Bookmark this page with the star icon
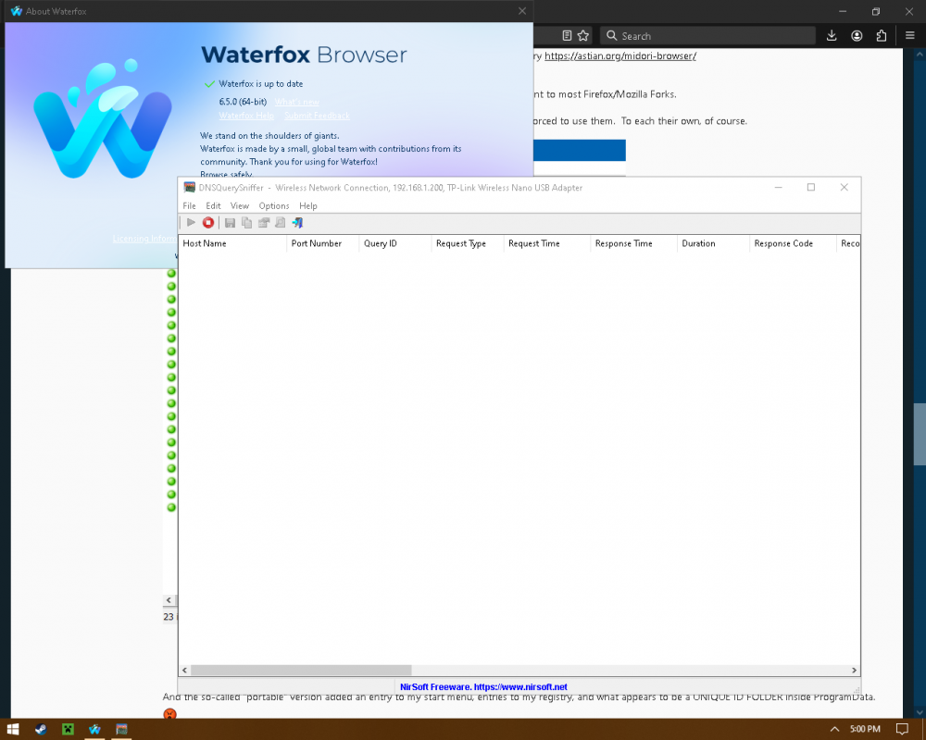The width and height of the screenshot is (926, 740). 583,36
